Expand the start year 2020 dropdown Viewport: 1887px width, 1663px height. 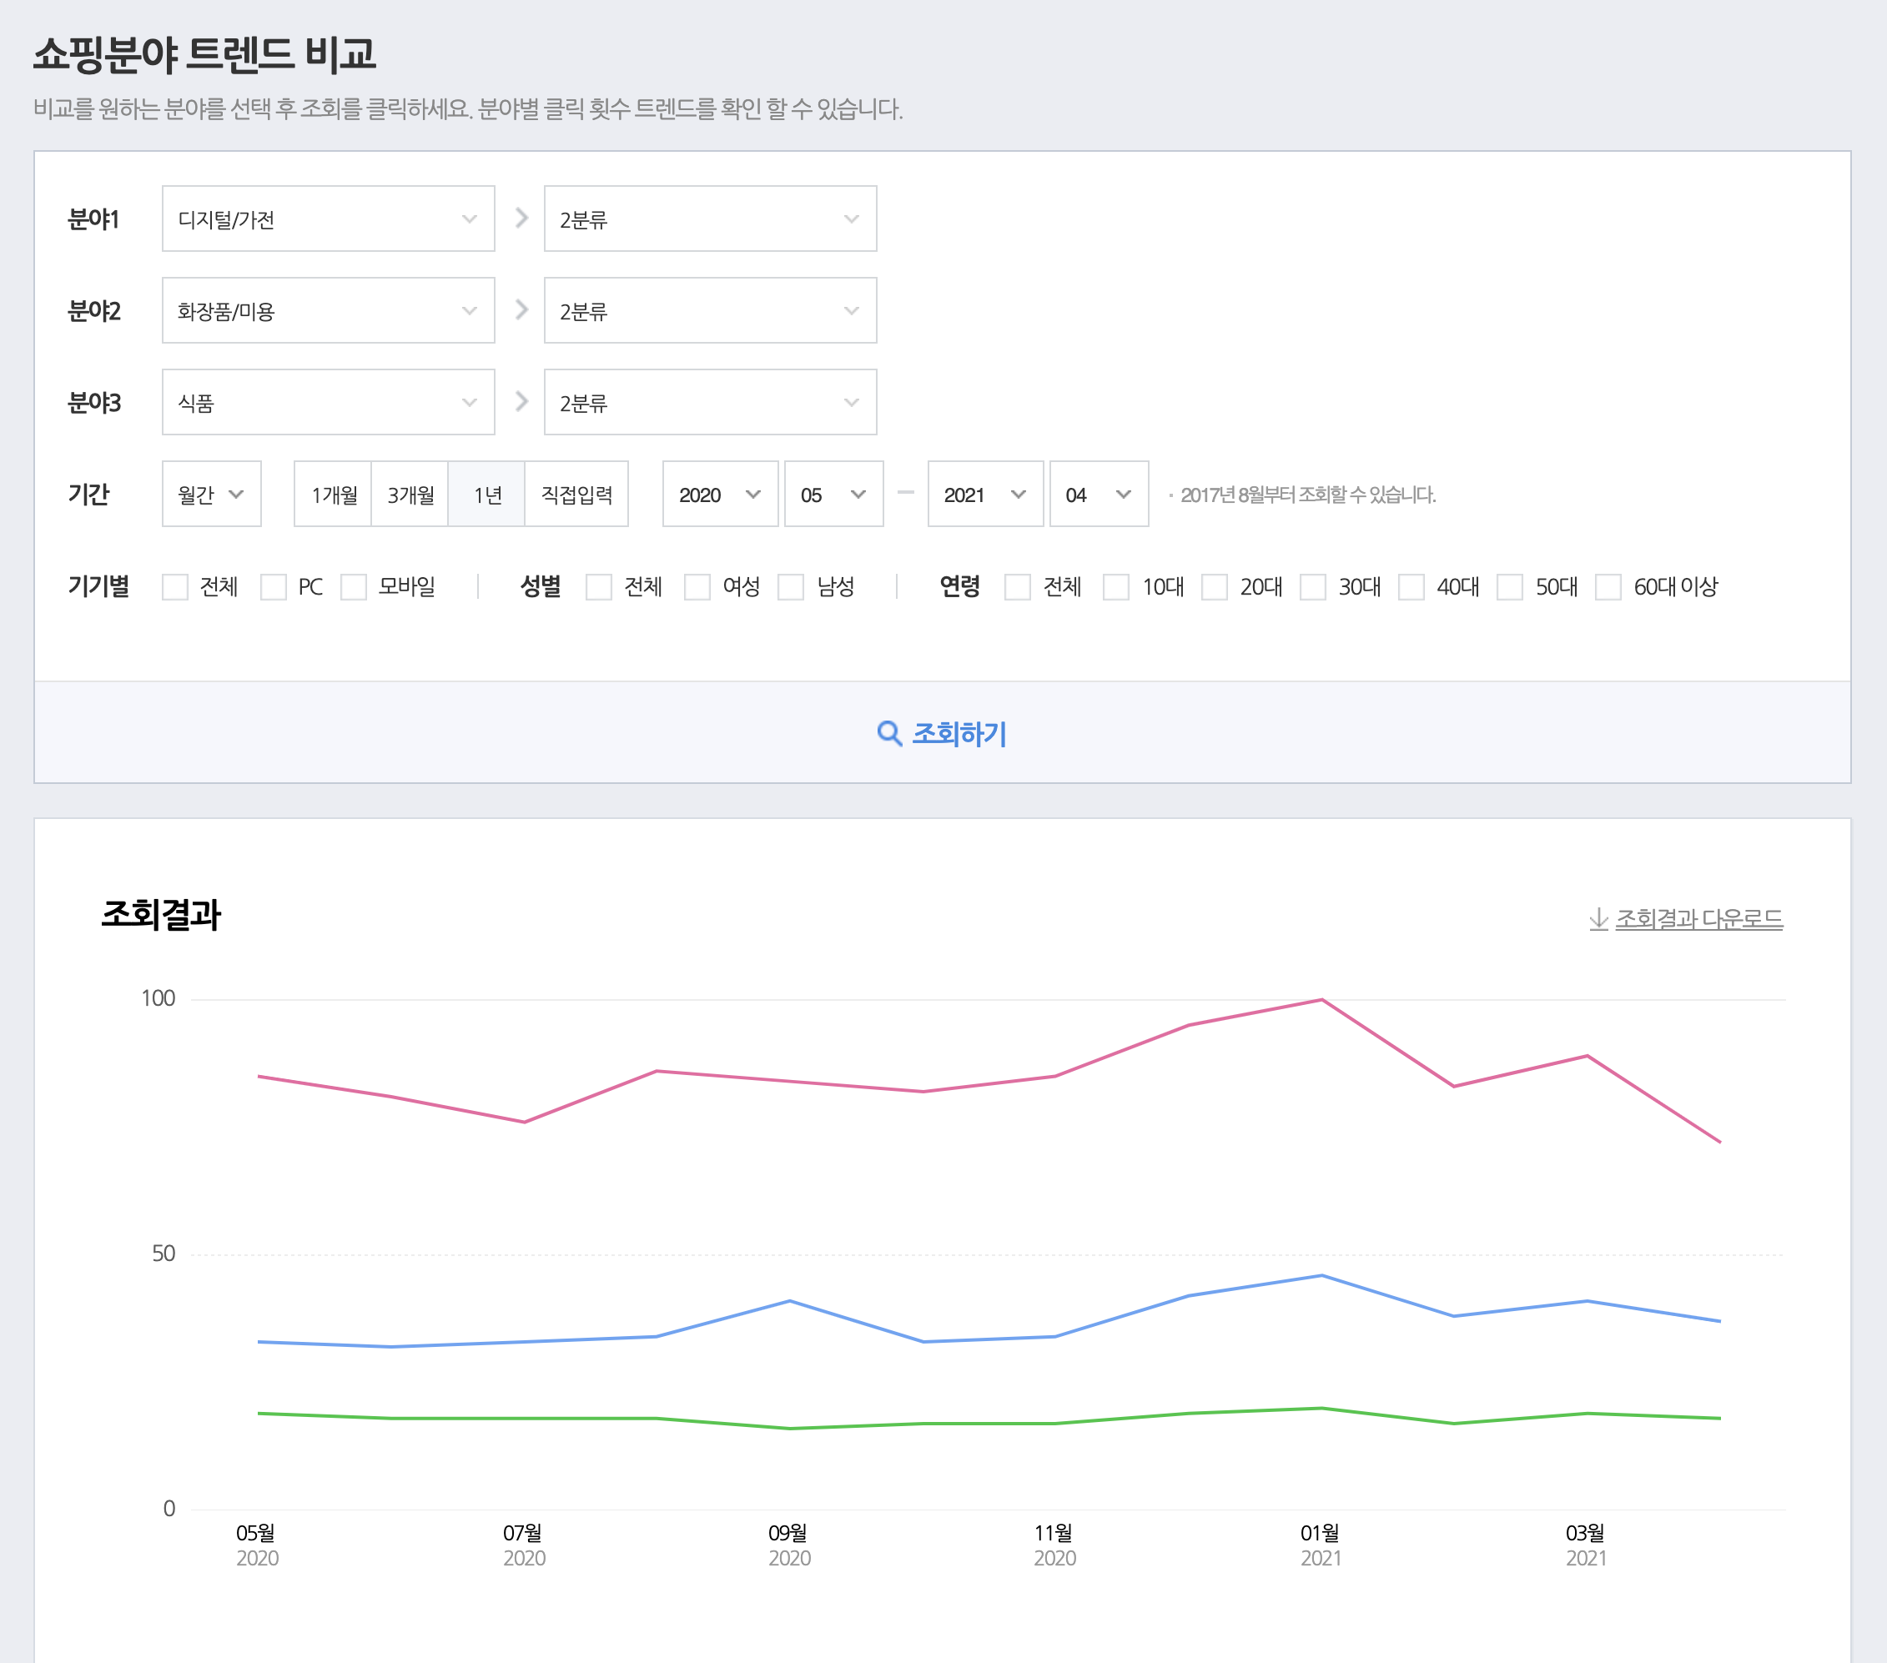click(719, 495)
